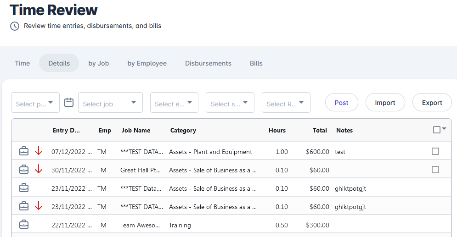457x237 pixels.
Task: Click briefcase icon in Great Hall row
Action: (x=24, y=170)
